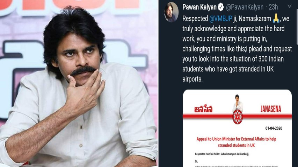This screenshot has height=167, width=298.
Task: Open Pawan Kalyan's profile avatar
Action: pyautogui.click(x=171, y=12)
